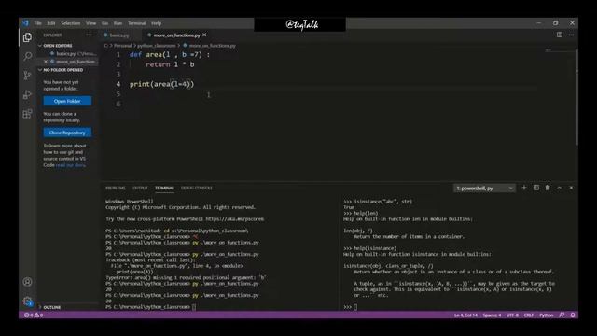The image size is (597, 336).
Task: Click the feedback icon in status bar
Action: [562, 315]
